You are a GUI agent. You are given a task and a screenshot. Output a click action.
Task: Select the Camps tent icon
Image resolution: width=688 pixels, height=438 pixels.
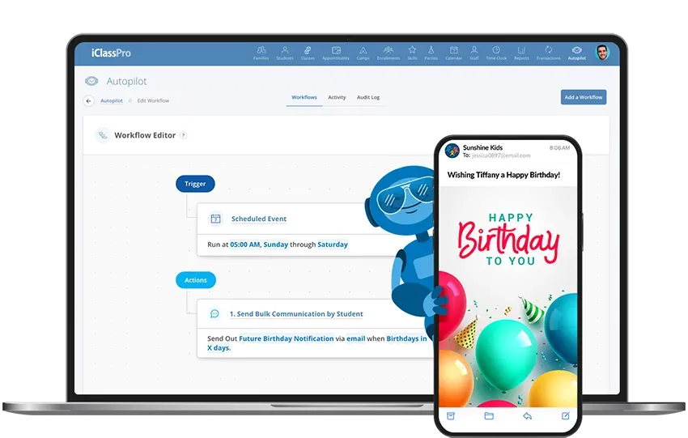point(363,53)
